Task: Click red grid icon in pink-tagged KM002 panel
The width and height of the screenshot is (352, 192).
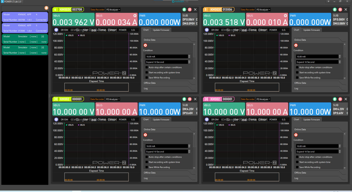Action: pos(340,99)
